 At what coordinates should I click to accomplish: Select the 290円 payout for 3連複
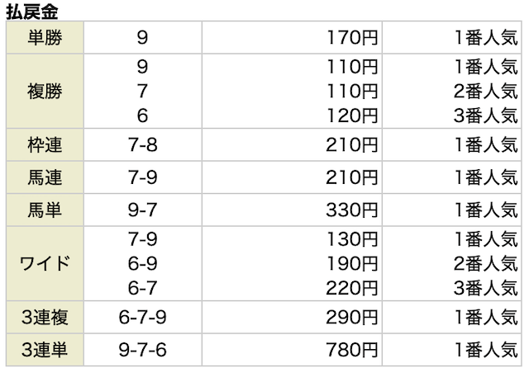pyautogui.click(x=353, y=318)
